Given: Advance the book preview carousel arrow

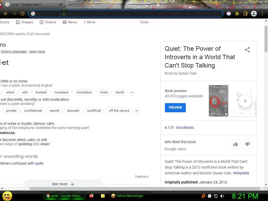Looking at the screenshot, I should 245,101.
